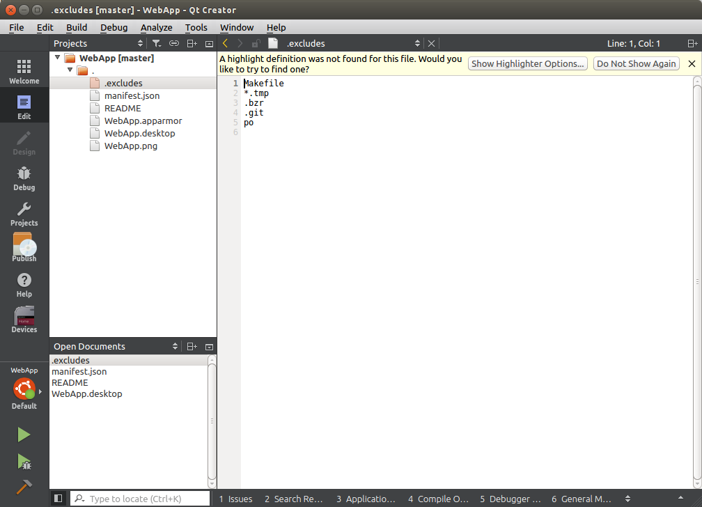Open the Debugger Console tab
The width and height of the screenshot is (702, 507).
[510, 499]
